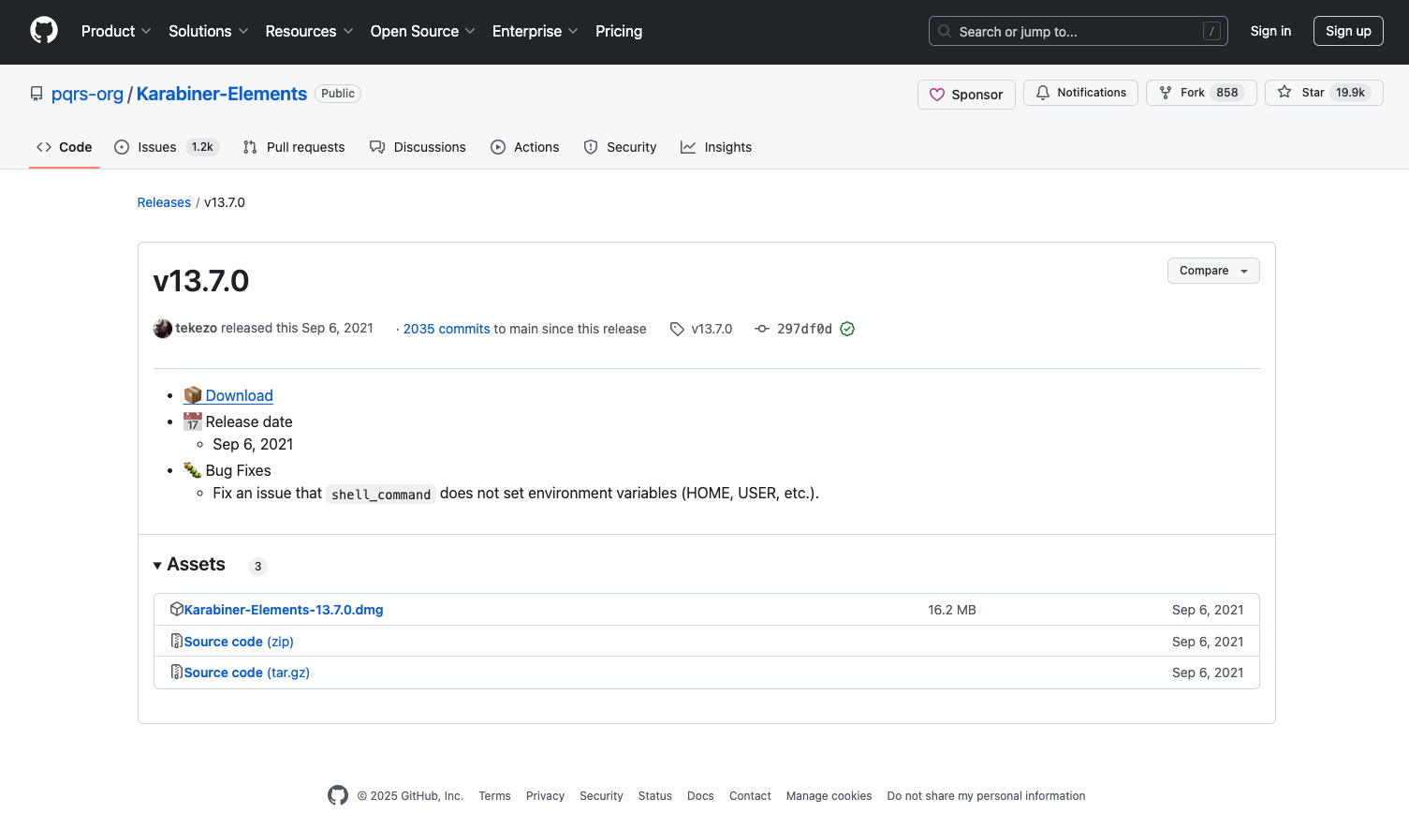Image resolution: width=1409 pixels, height=828 pixels.
Task: Open the Product dropdown menu
Action: pos(116,31)
